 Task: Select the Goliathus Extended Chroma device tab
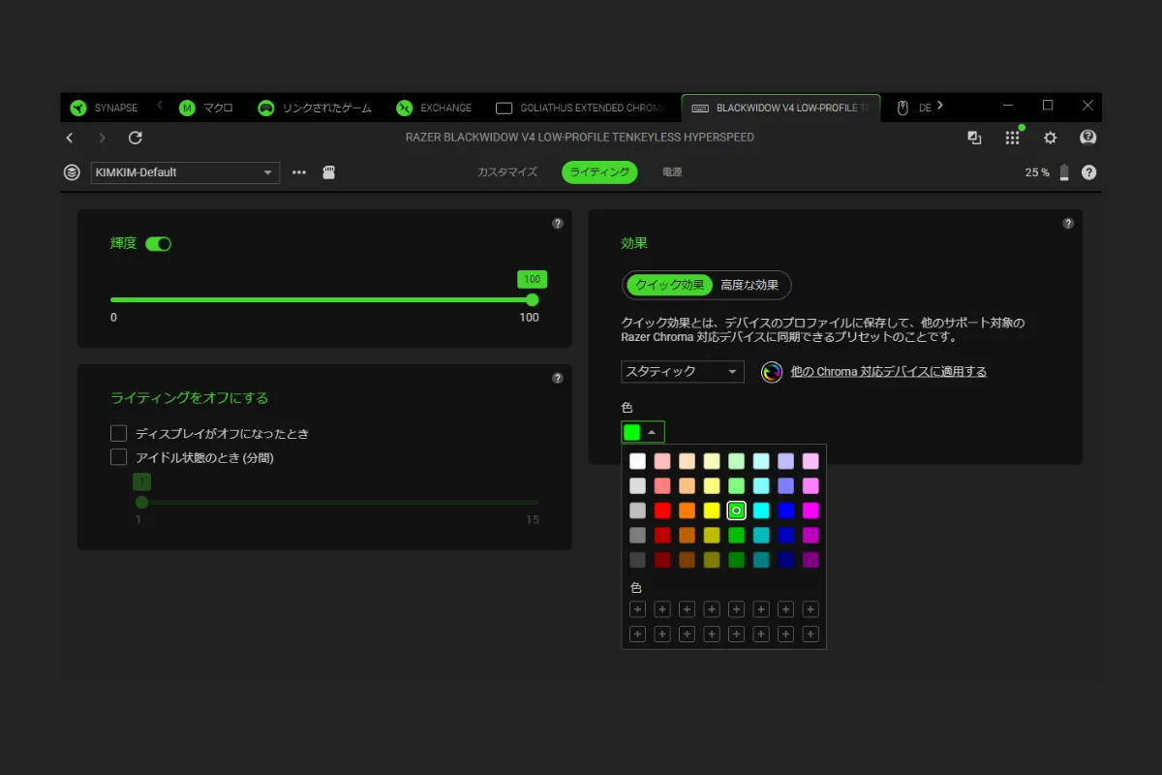click(x=581, y=108)
